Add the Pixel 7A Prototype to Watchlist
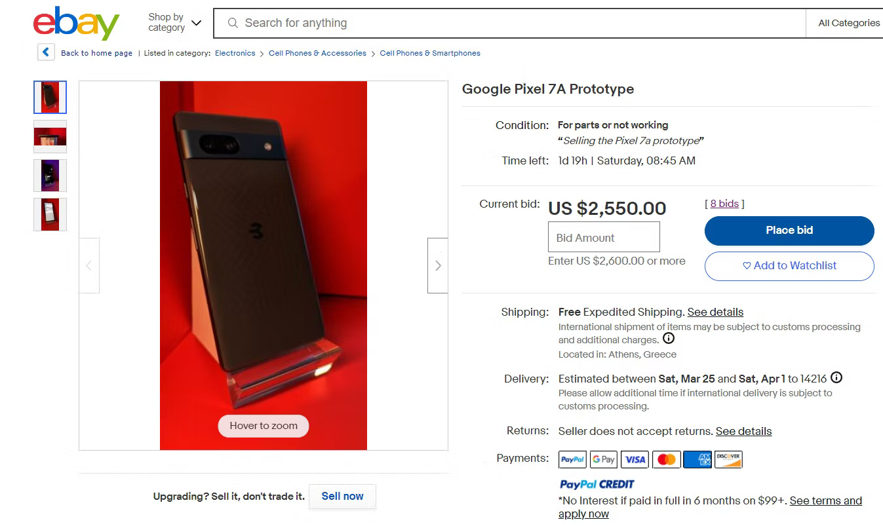The height and width of the screenshot is (526, 883). (x=789, y=266)
